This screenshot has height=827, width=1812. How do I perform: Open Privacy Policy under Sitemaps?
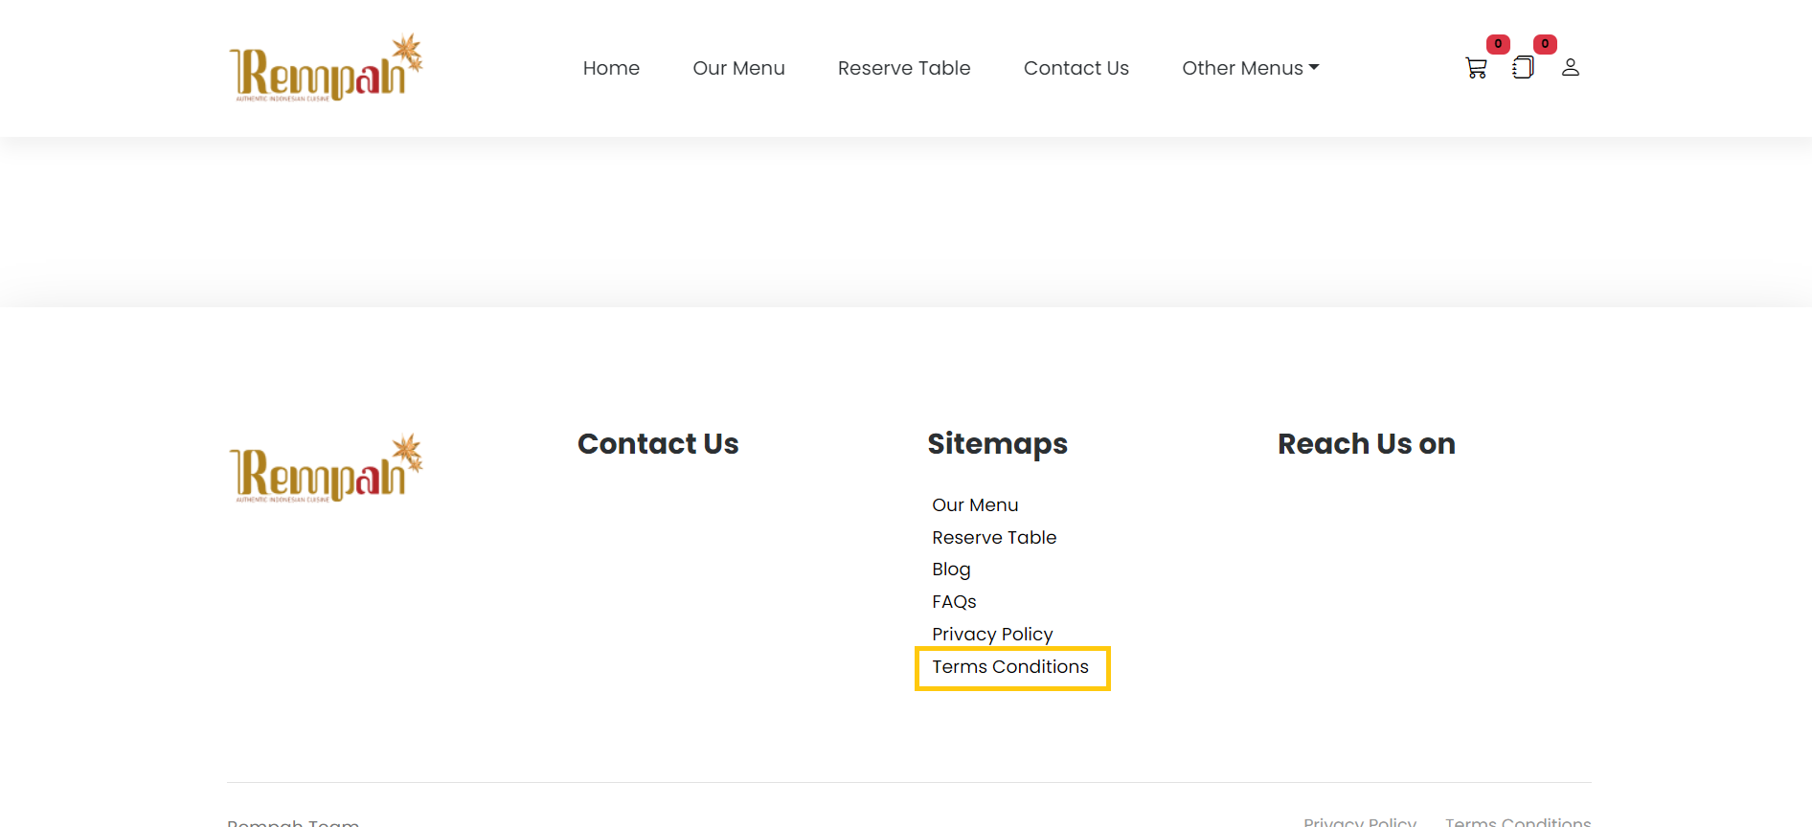click(992, 635)
